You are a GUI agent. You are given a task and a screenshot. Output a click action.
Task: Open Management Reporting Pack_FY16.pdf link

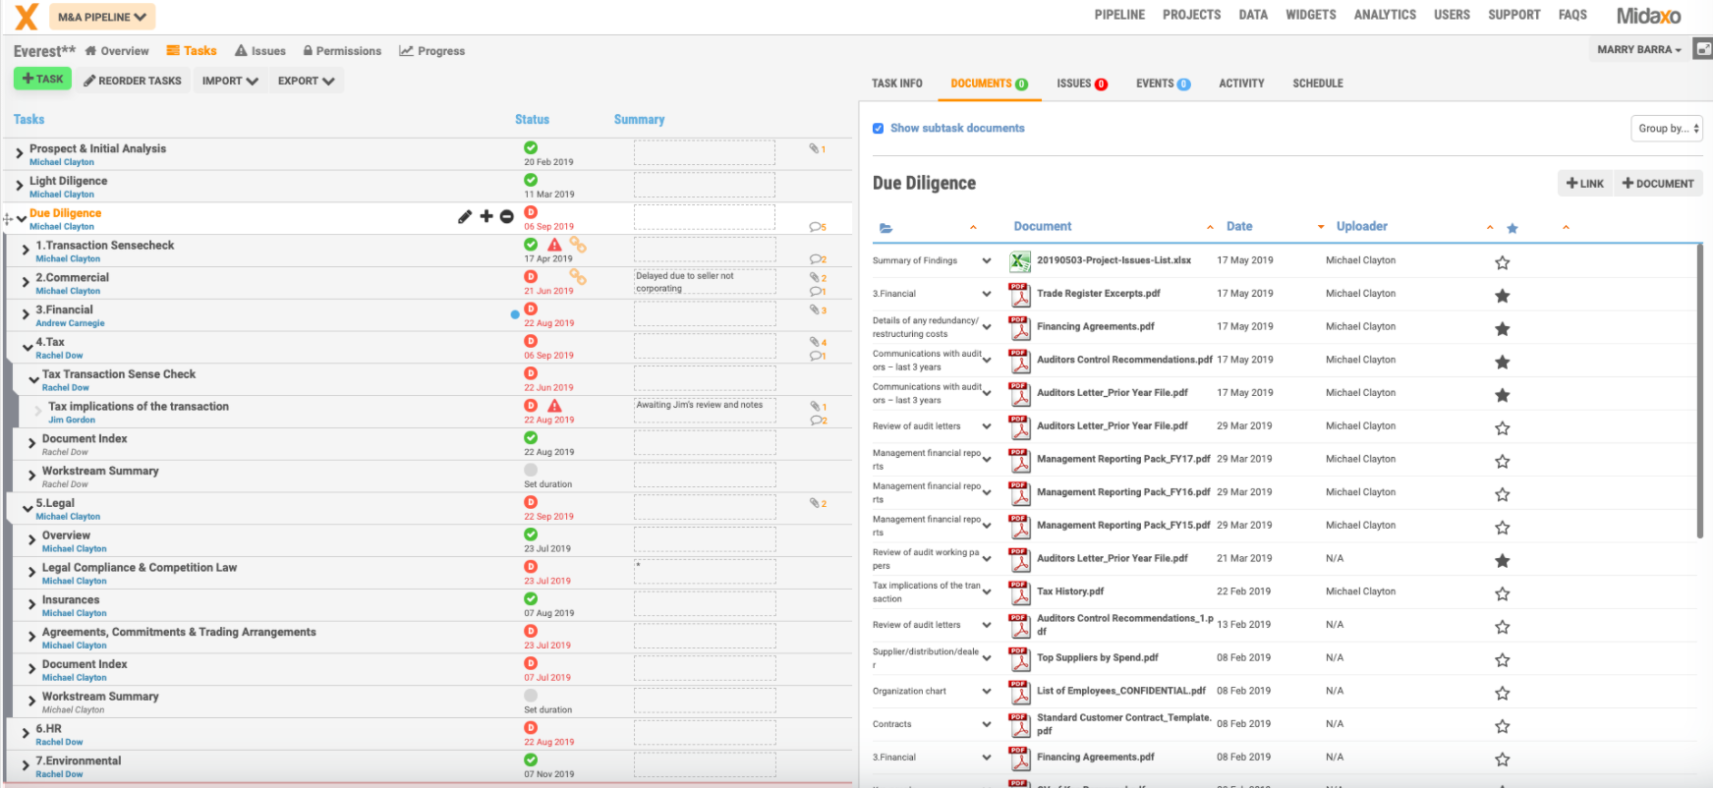(x=1123, y=492)
